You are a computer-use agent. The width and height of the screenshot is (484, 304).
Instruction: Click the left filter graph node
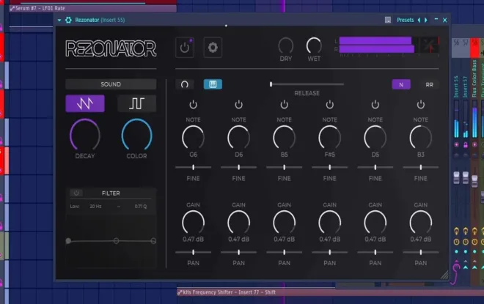point(68,241)
